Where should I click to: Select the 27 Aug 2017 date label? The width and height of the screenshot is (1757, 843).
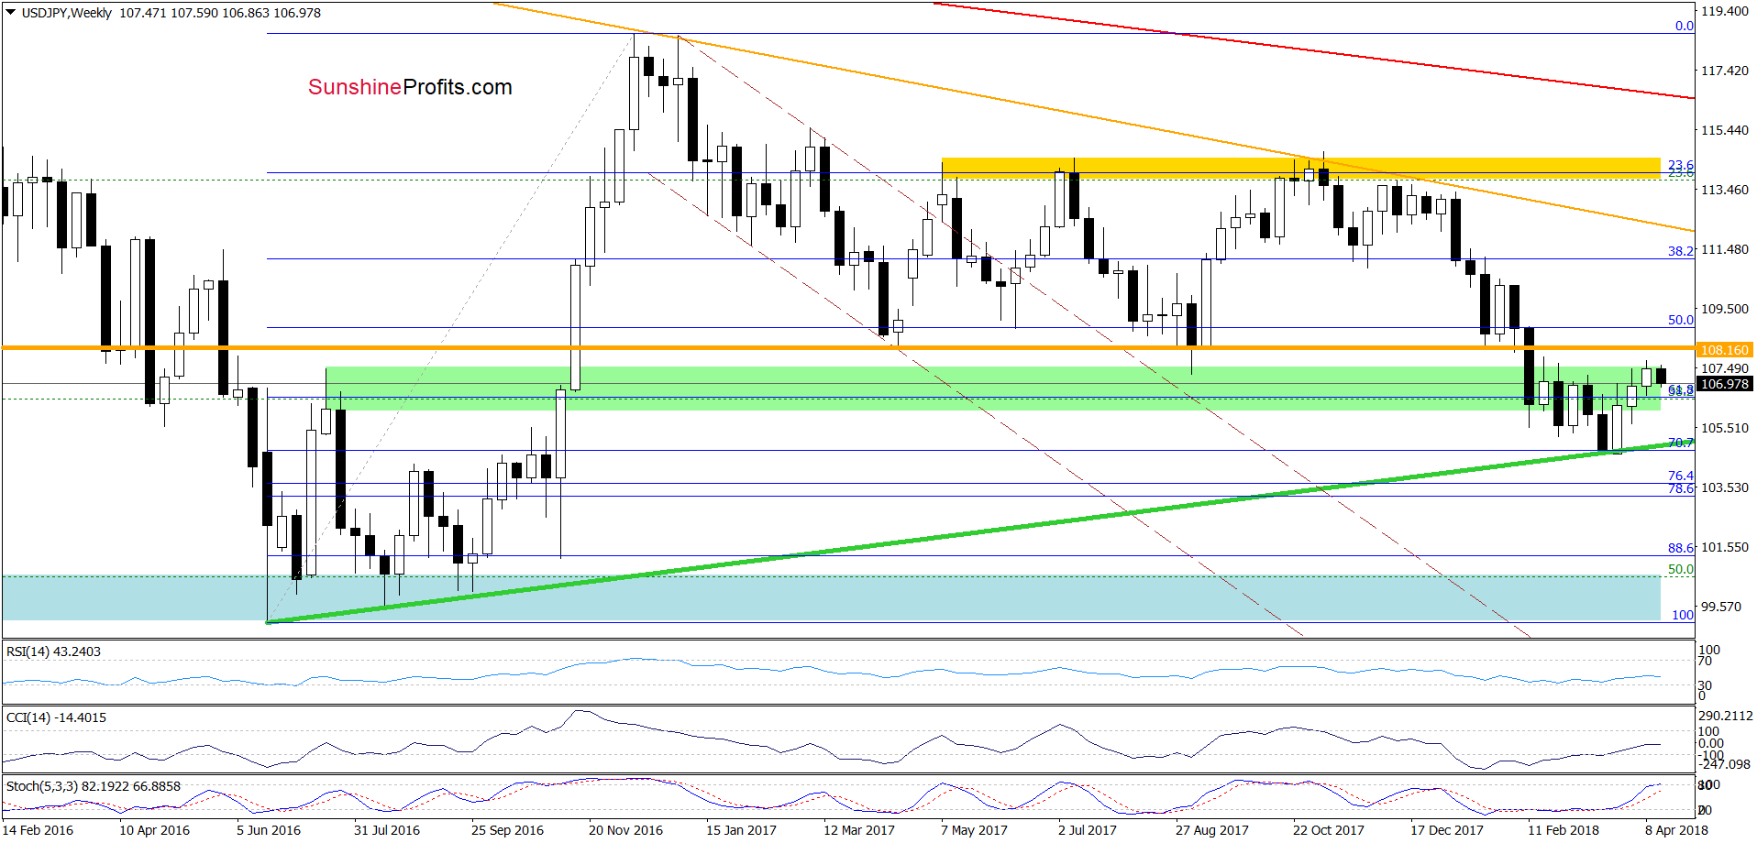point(1211,830)
